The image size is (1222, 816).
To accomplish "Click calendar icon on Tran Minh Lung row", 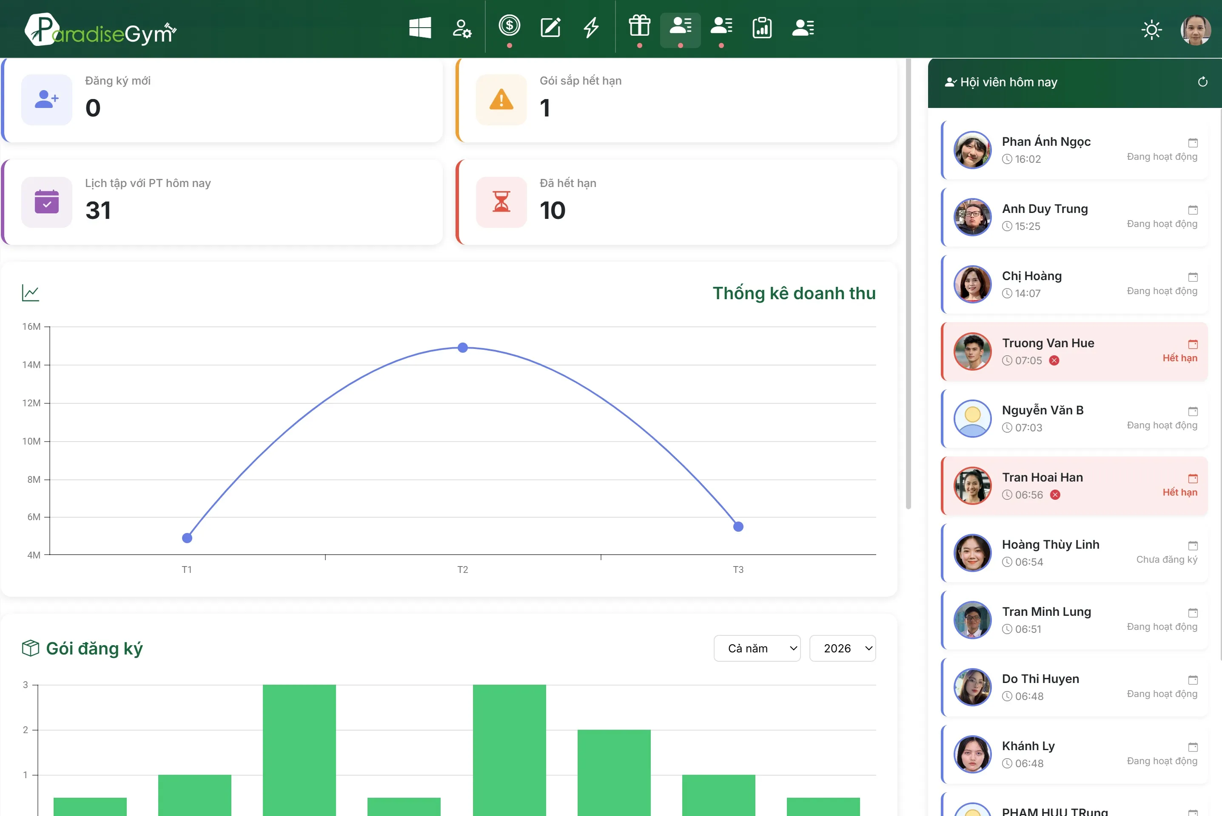I will tap(1192, 612).
